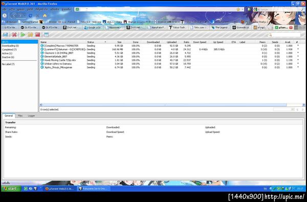307x202 pixels.
Task: Select the Inactive (6) category
Action: point(8,57)
